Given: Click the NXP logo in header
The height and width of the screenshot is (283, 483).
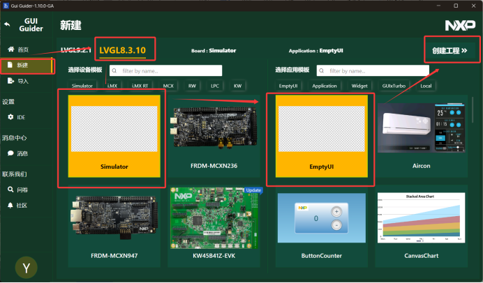Looking at the screenshot, I should pyautogui.click(x=460, y=25).
